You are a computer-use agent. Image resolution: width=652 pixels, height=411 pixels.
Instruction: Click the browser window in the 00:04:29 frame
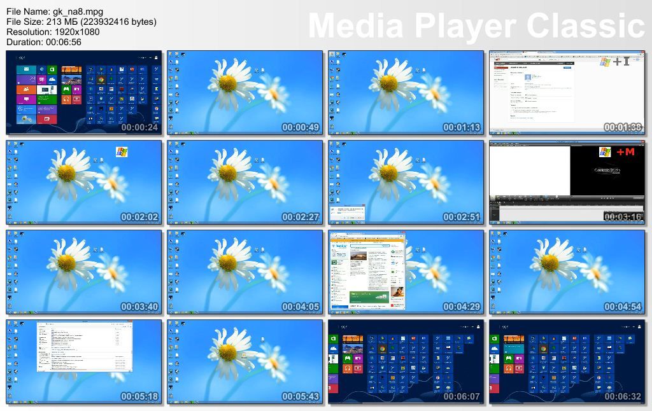tap(368, 271)
